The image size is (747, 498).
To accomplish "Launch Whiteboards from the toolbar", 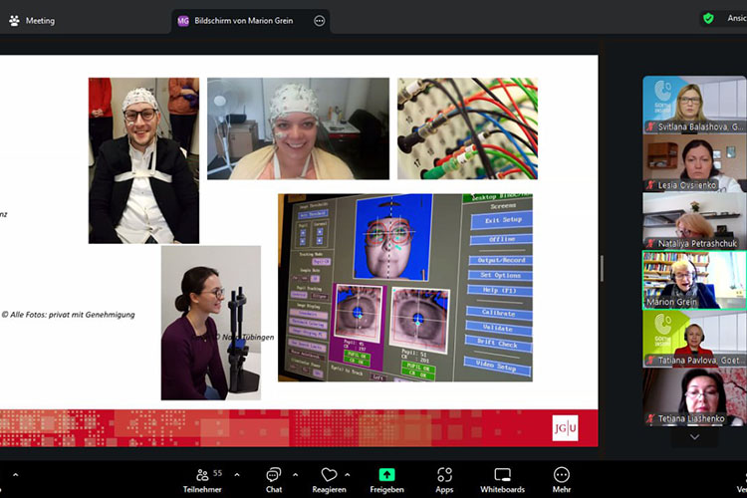I will point(502,479).
